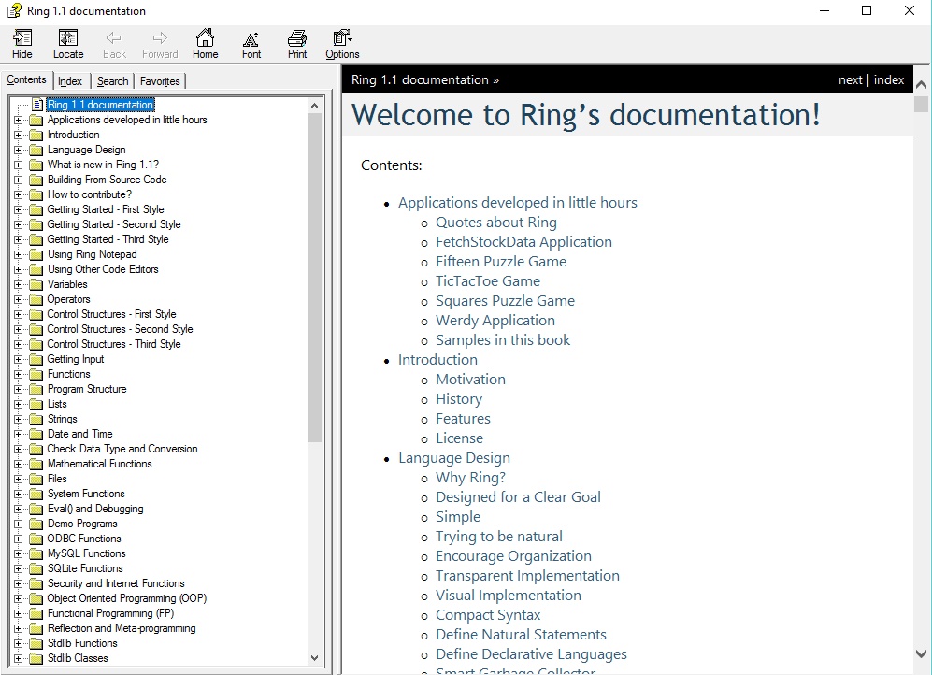Expand Security and Internet Functions node
The width and height of the screenshot is (932, 675).
coord(18,583)
